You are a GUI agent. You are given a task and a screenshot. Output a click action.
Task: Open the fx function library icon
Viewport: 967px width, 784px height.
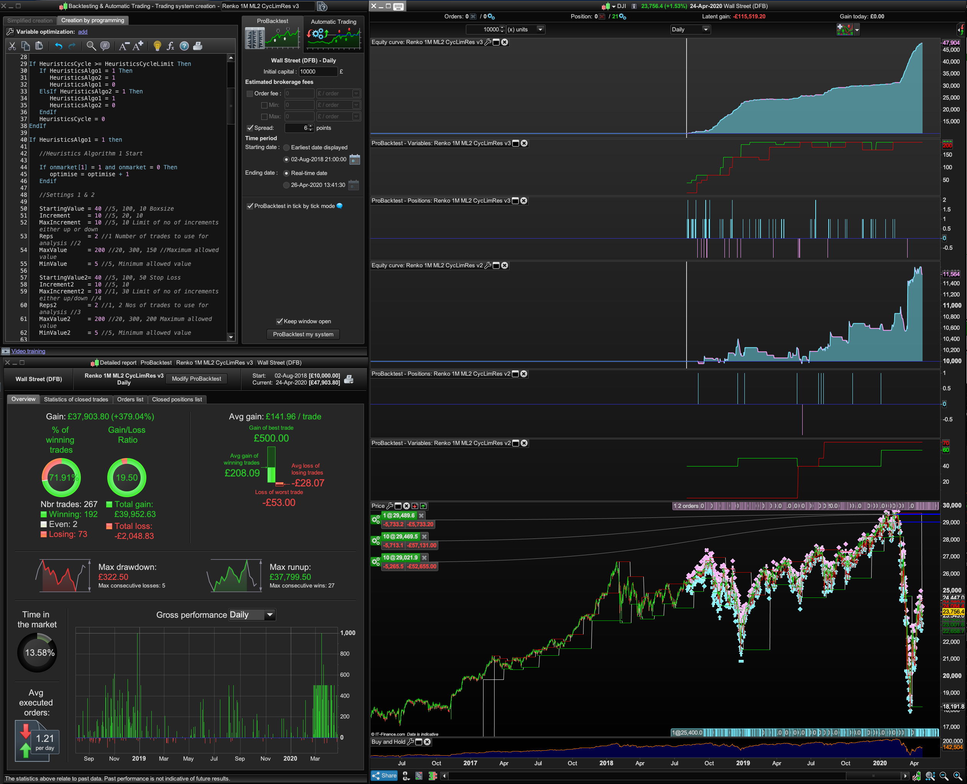[x=170, y=46]
